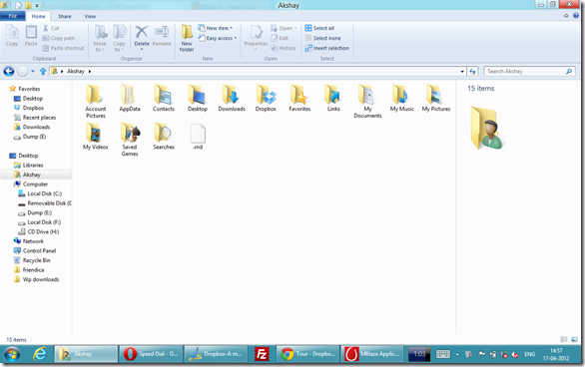The height and width of the screenshot is (367, 585).
Task: Click the ribbon Help icon
Action: 576,16
